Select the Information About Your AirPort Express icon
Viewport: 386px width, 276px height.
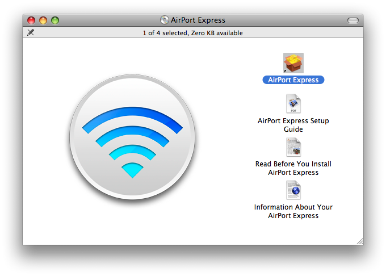point(293,190)
